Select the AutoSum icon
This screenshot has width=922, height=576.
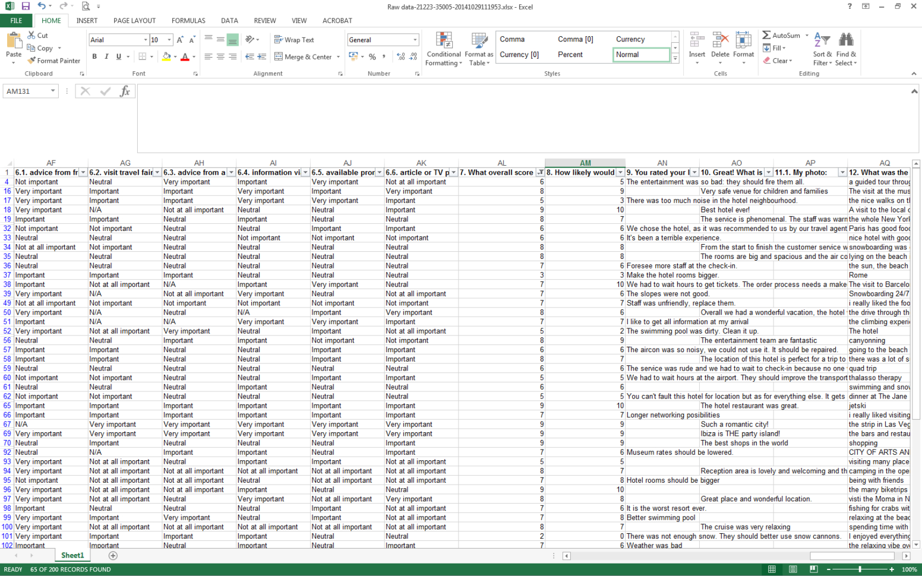click(767, 35)
